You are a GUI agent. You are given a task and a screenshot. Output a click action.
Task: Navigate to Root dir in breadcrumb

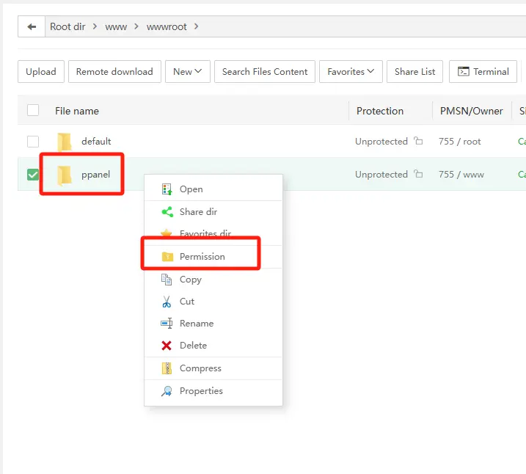point(67,26)
